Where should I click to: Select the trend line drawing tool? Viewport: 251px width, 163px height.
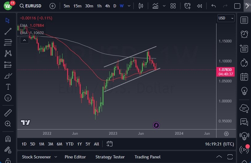click(8, 31)
